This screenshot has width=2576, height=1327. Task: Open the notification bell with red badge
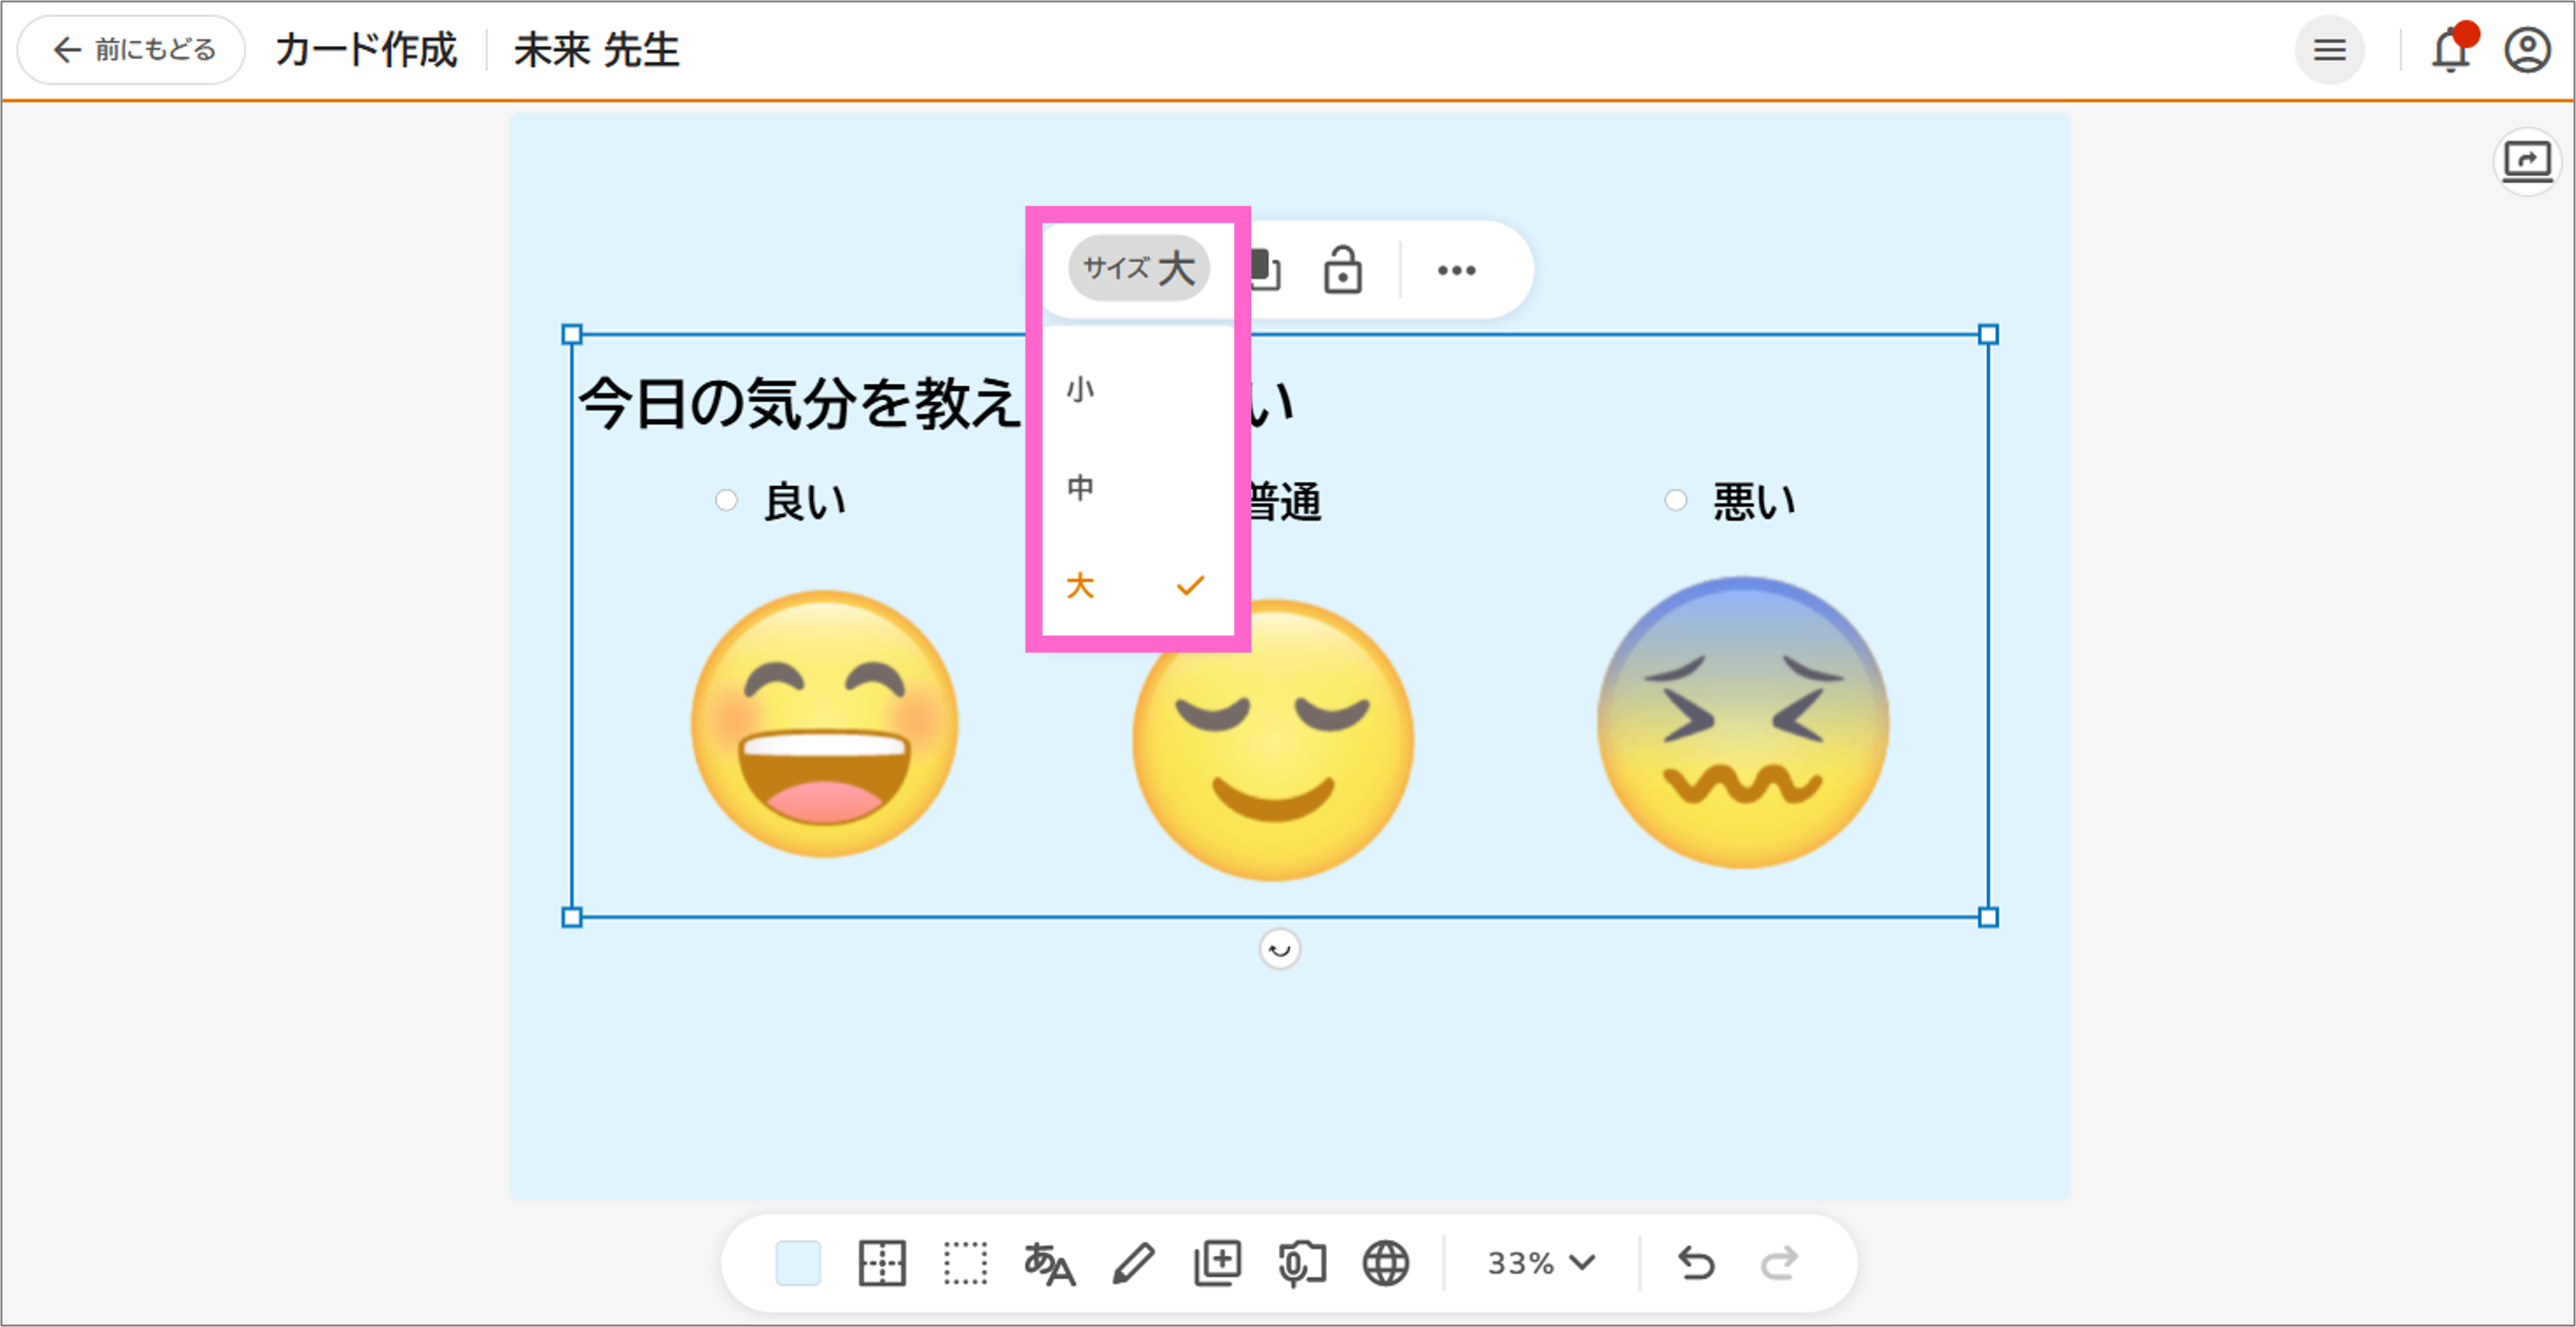pos(2450,50)
